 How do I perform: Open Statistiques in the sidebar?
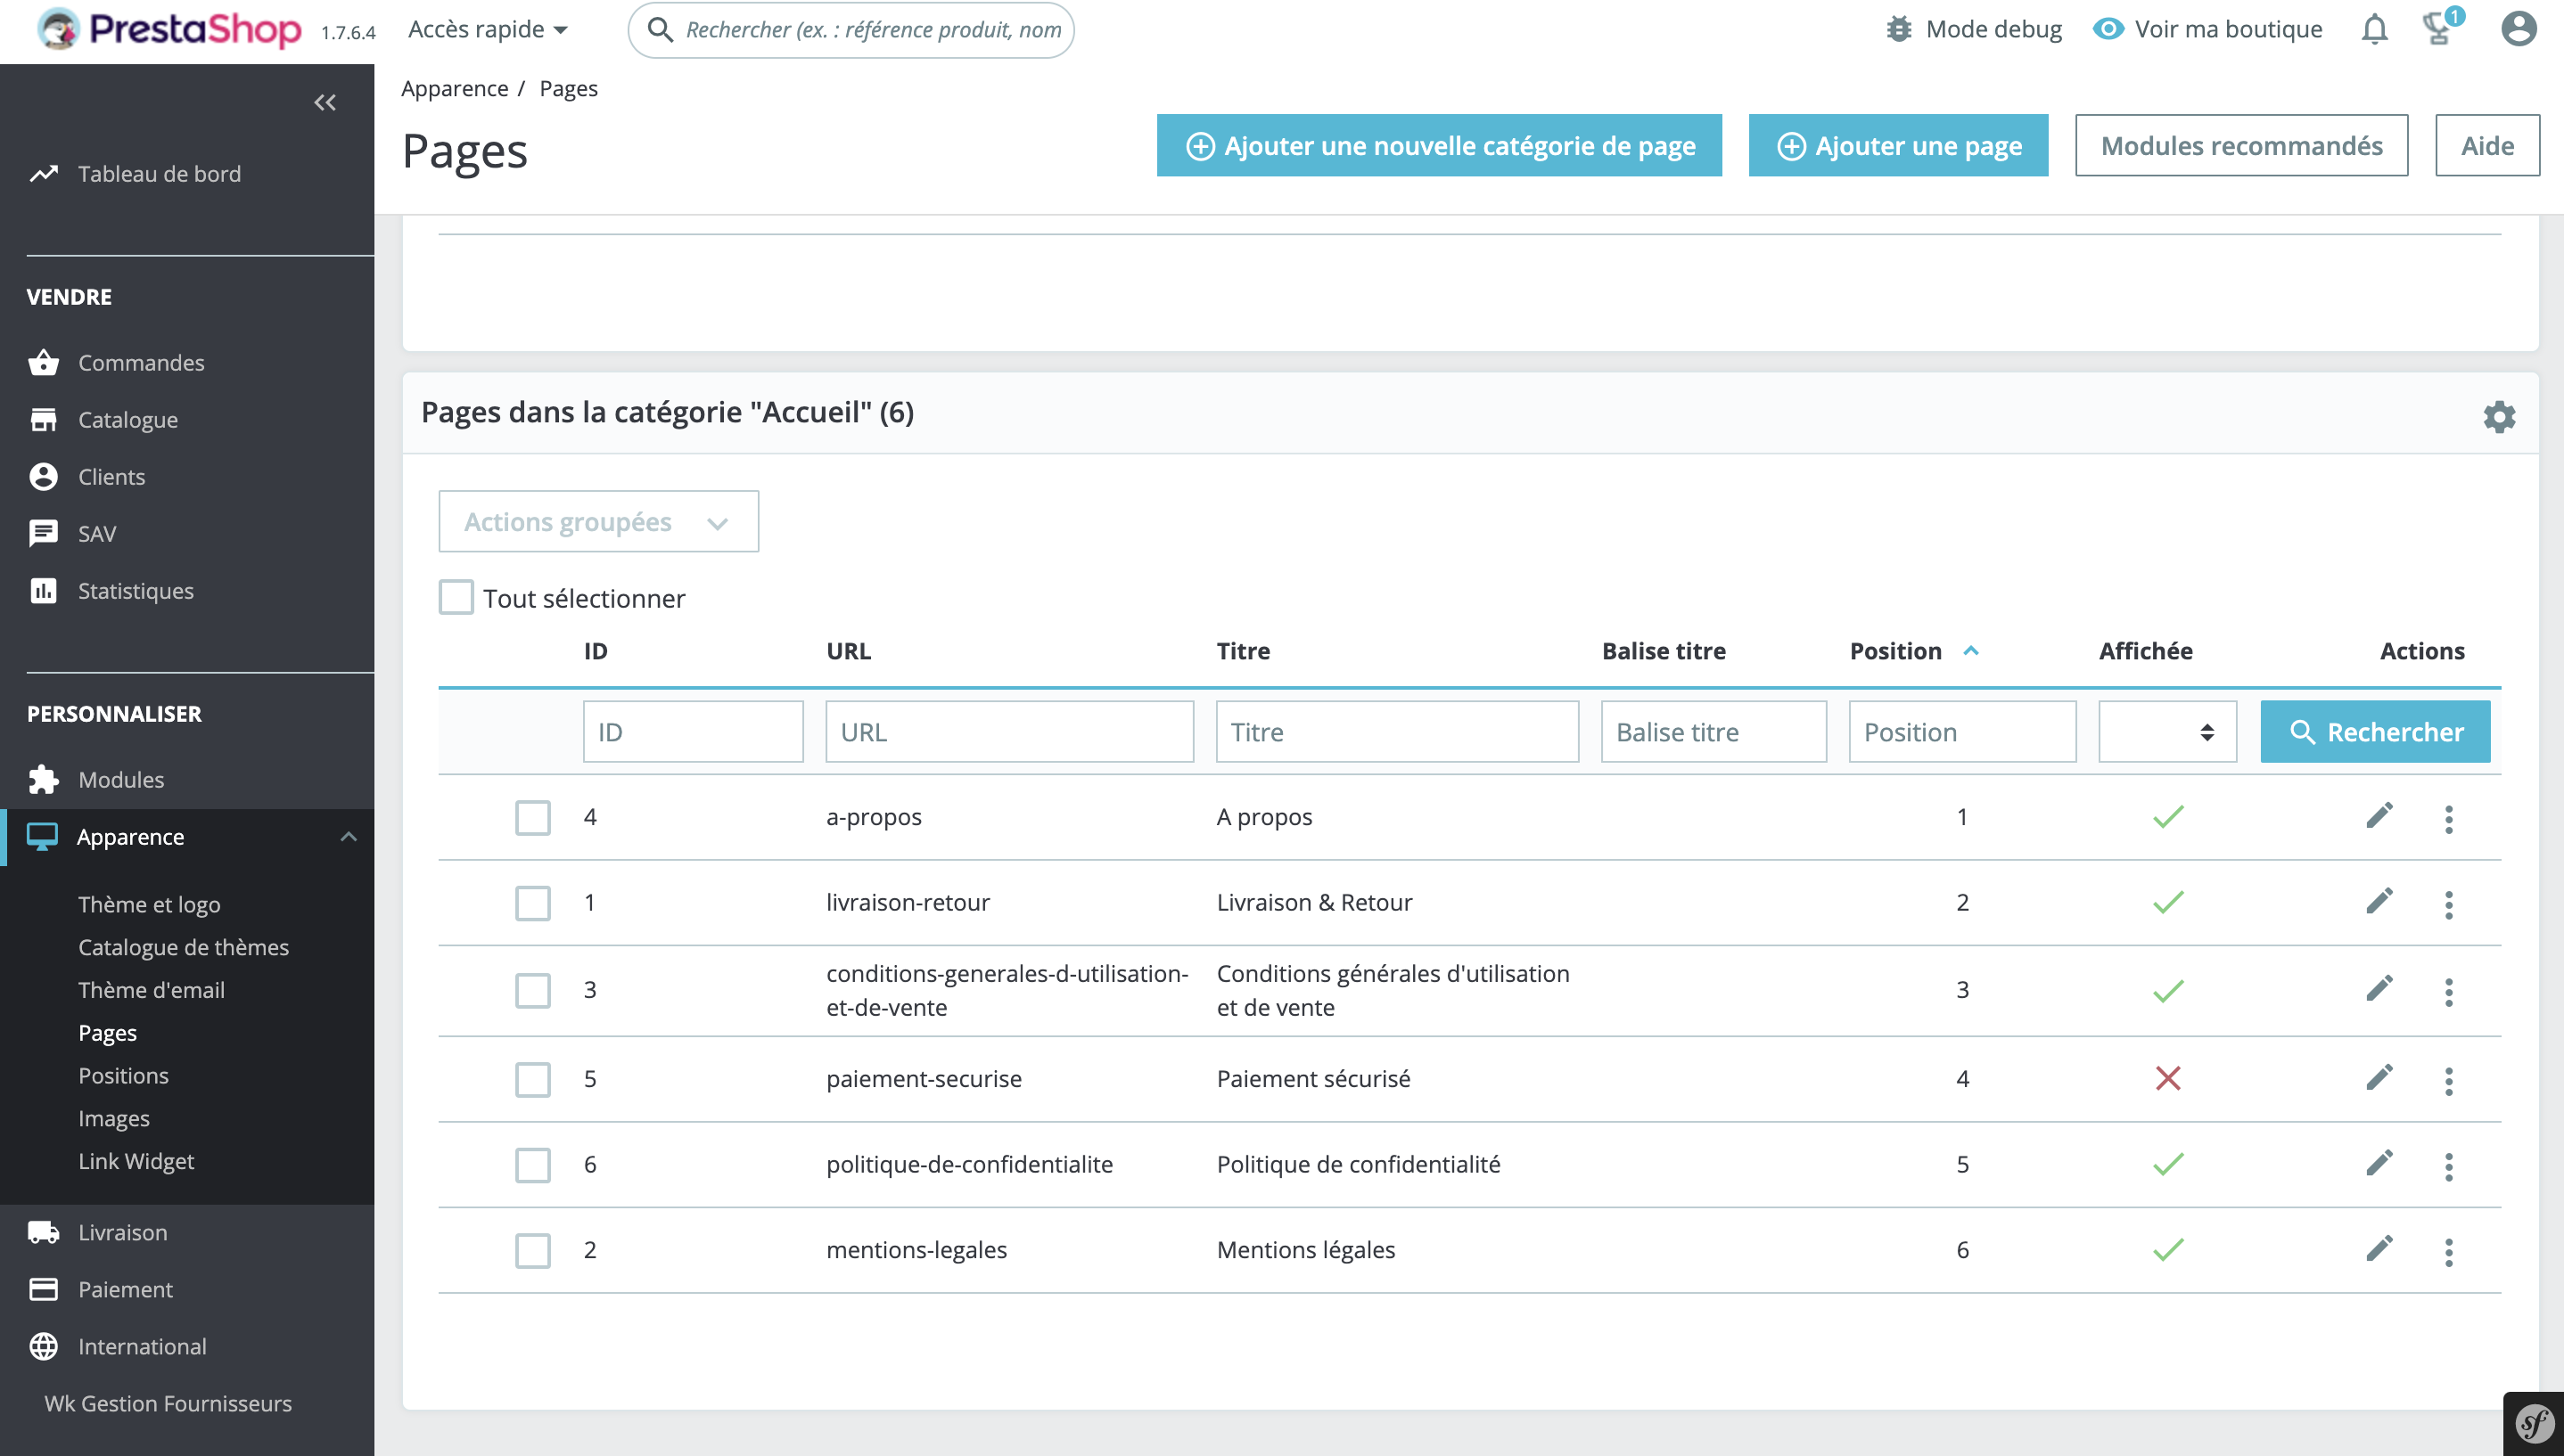(x=136, y=590)
